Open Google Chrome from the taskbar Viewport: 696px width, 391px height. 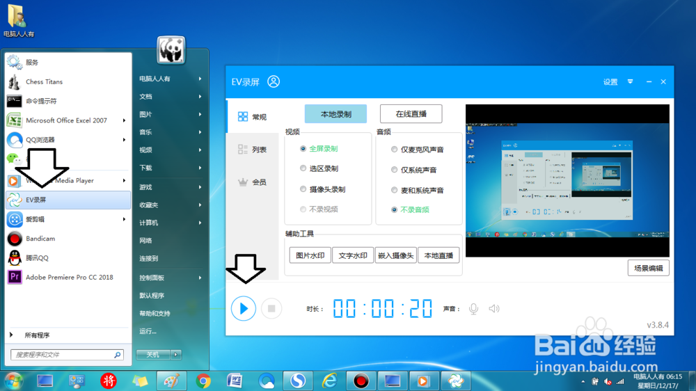tap(203, 381)
